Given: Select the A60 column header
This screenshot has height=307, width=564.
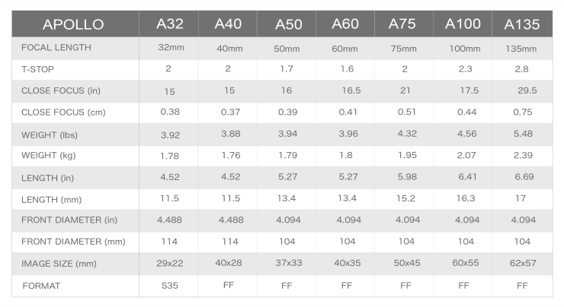Looking at the screenshot, I should (345, 24).
